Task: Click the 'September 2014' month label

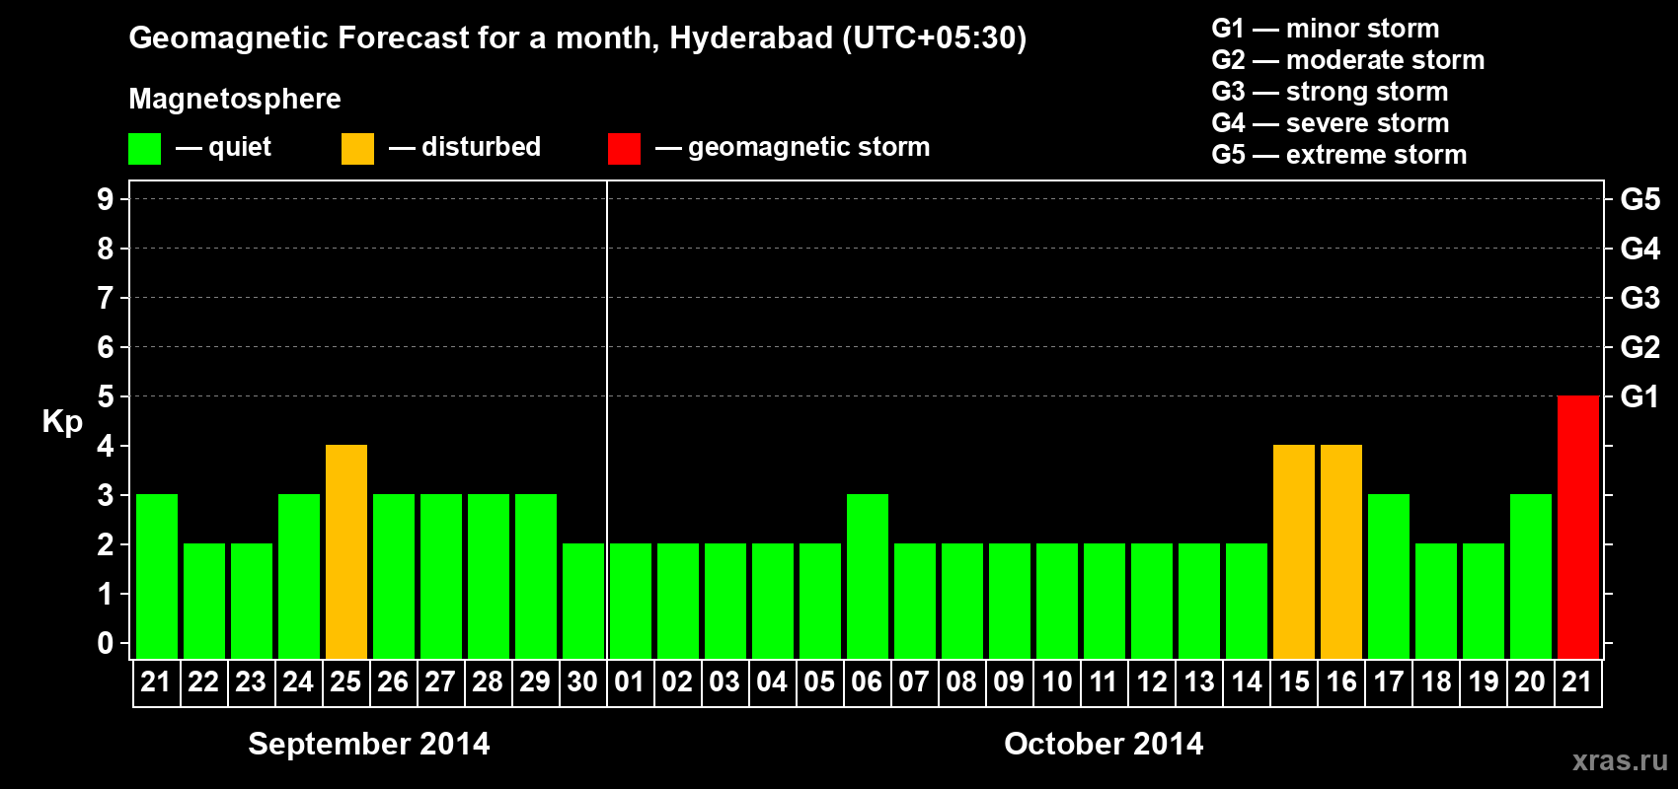Action: [368, 744]
